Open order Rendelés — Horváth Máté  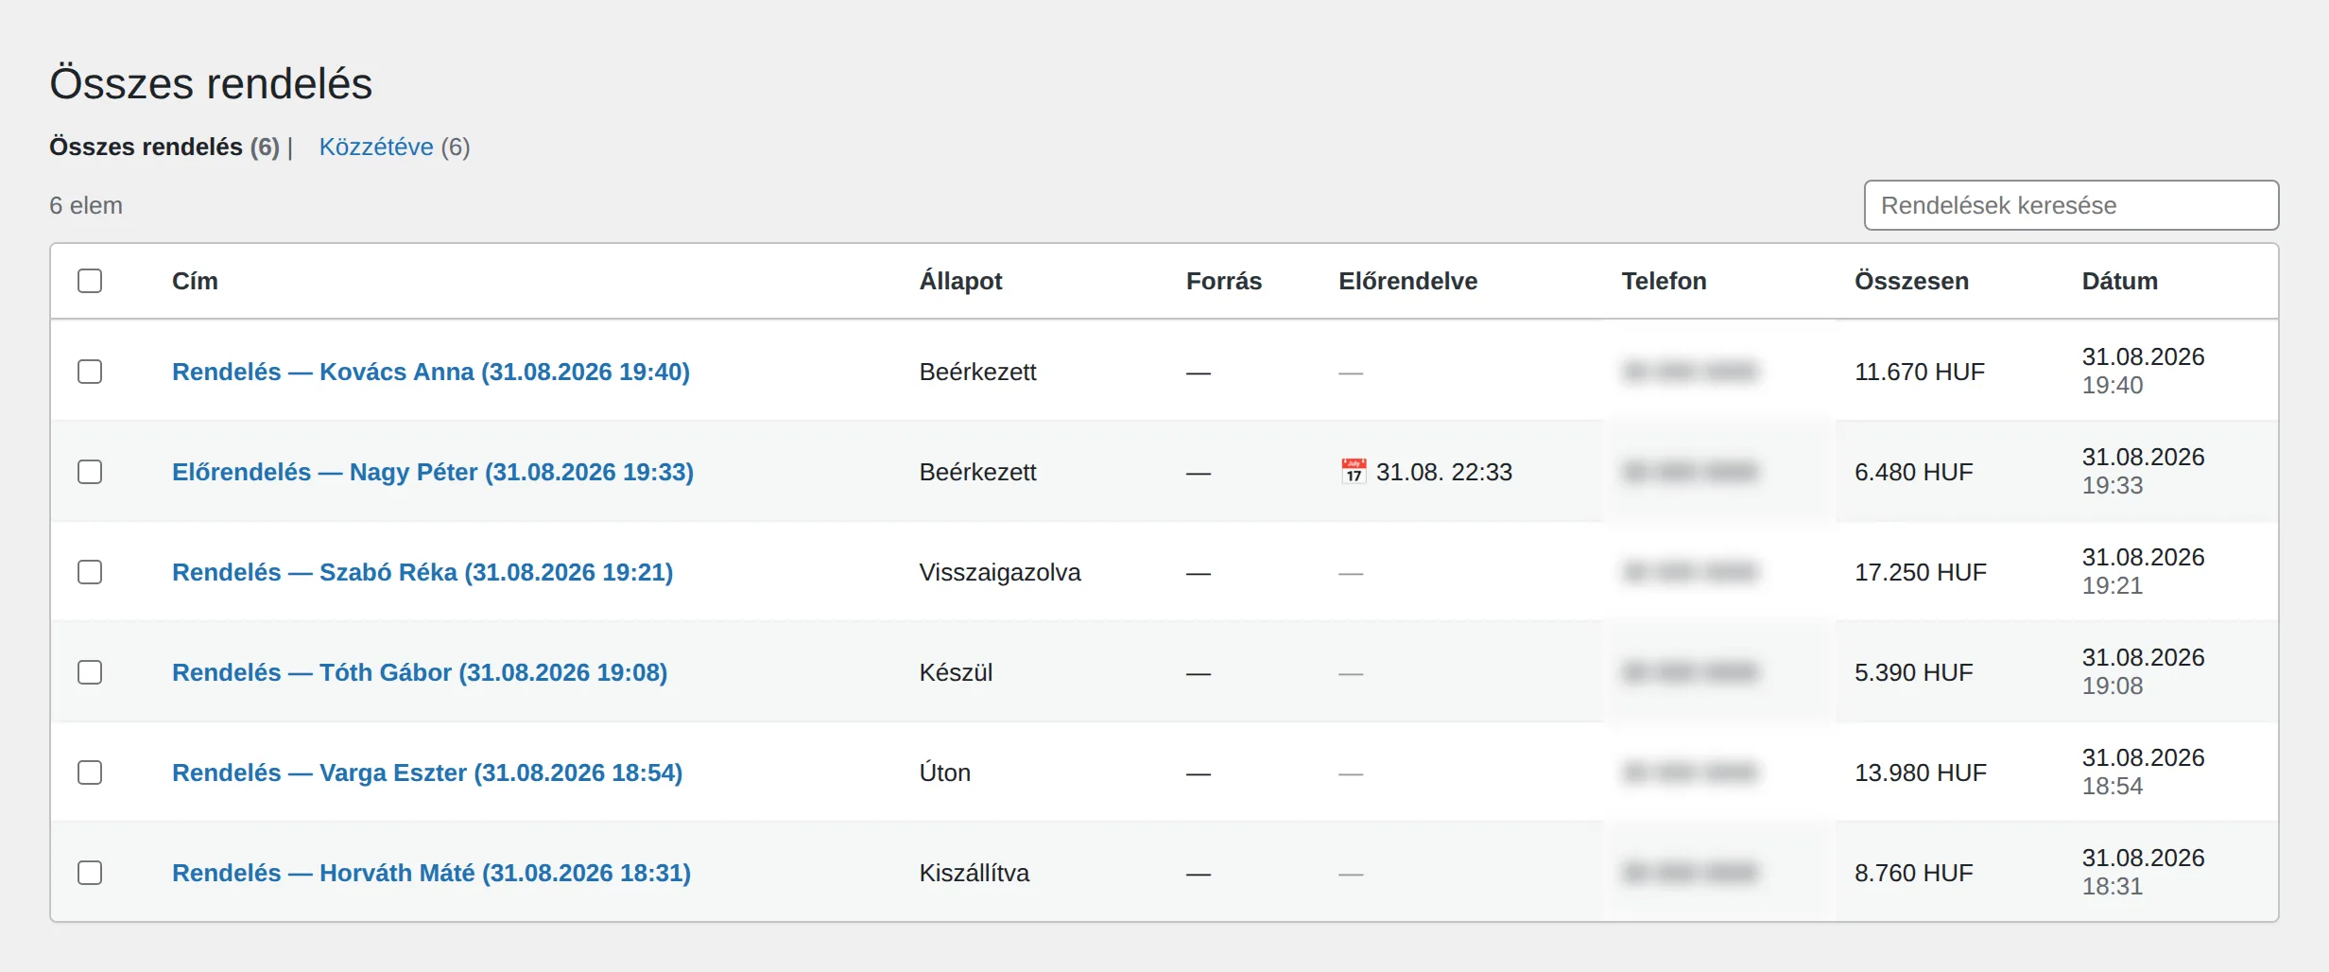[x=431, y=873]
